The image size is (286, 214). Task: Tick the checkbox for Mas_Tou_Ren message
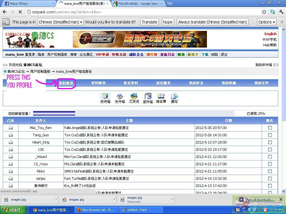tap(270, 128)
